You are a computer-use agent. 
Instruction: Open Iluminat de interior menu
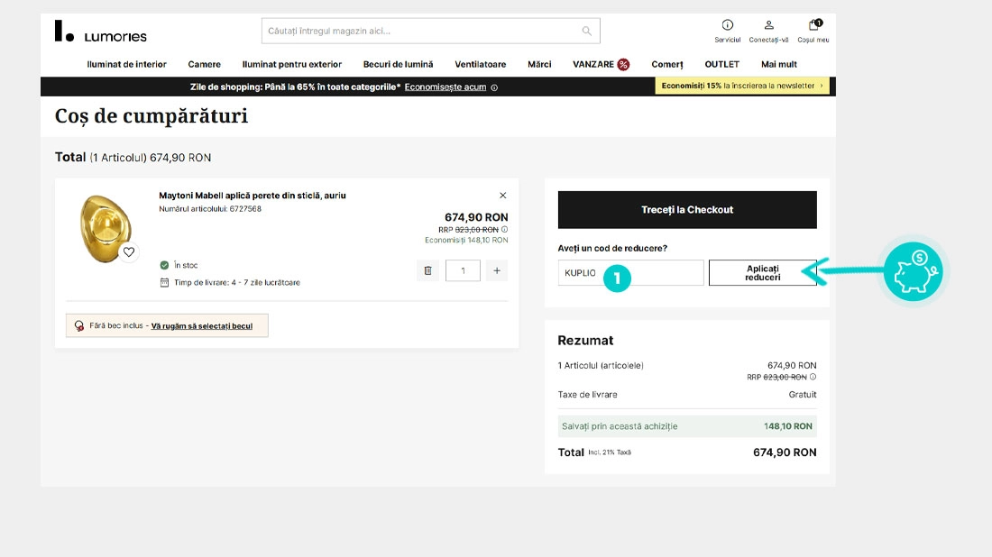tap(126, 65)
